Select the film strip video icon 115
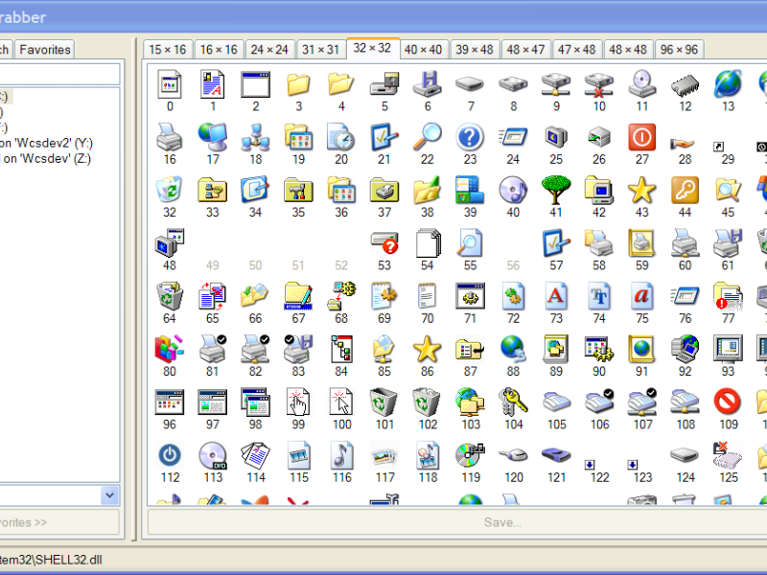This screenshot has width=767, height=575. point(298,455)
